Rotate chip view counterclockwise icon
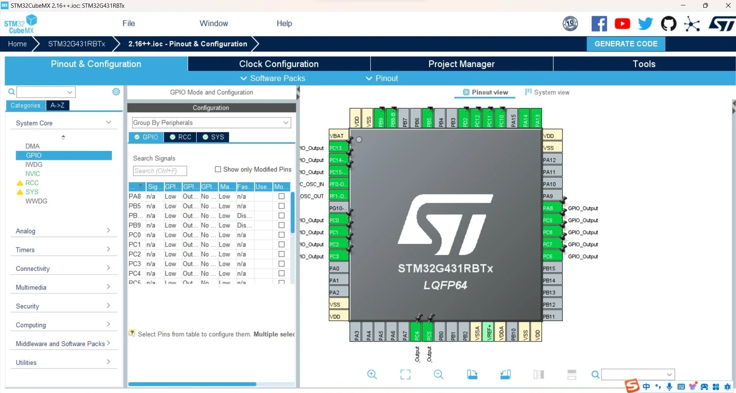The image size is (736, 393). [505, 374]
